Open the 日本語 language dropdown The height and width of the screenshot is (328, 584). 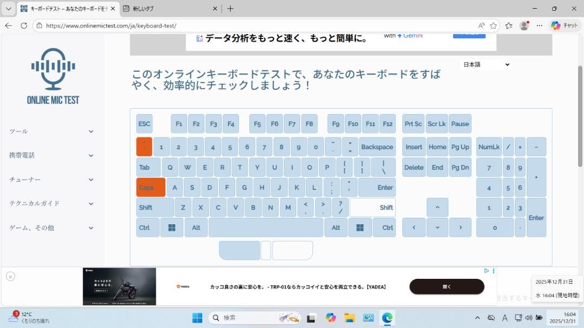tap(485, 64)
